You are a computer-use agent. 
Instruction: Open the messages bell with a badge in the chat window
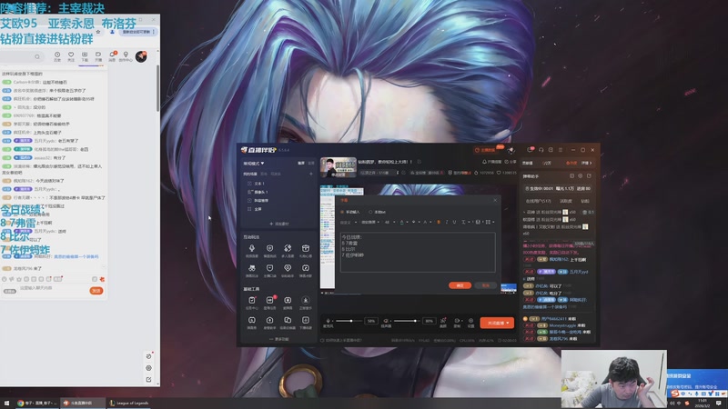coord(112,55)
